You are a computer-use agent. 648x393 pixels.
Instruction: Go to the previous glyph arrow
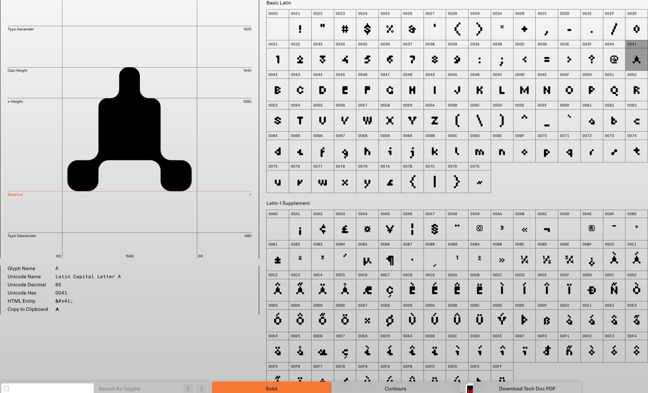(188, 388)
